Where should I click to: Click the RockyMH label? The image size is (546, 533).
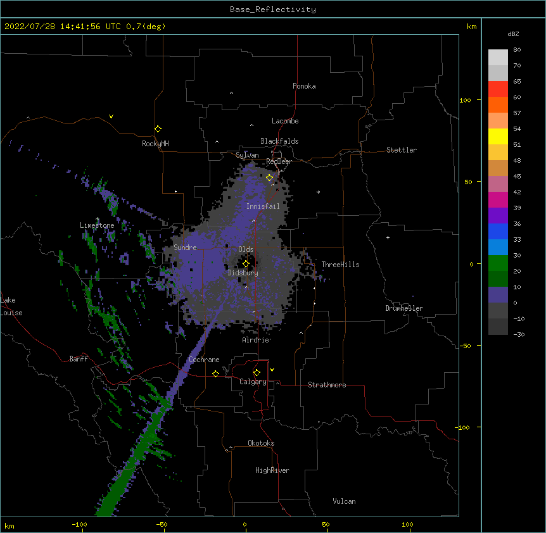point(155,144)
